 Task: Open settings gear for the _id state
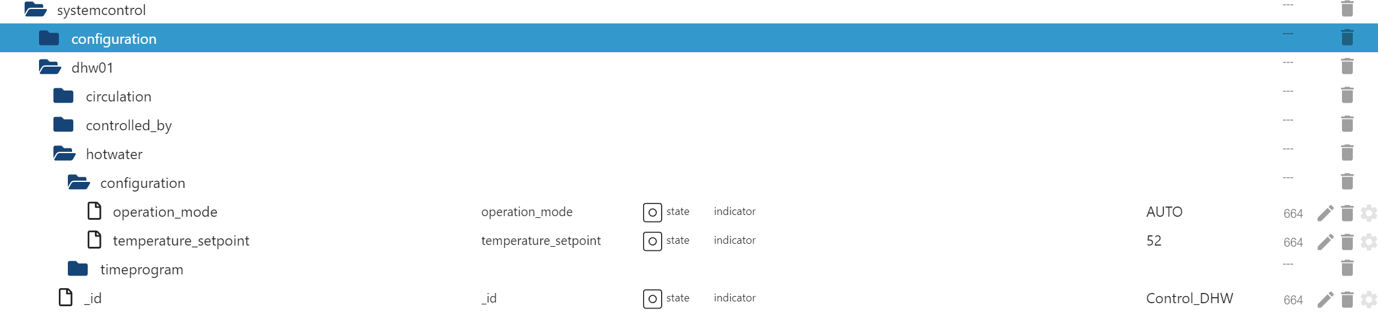[1368, 300]
